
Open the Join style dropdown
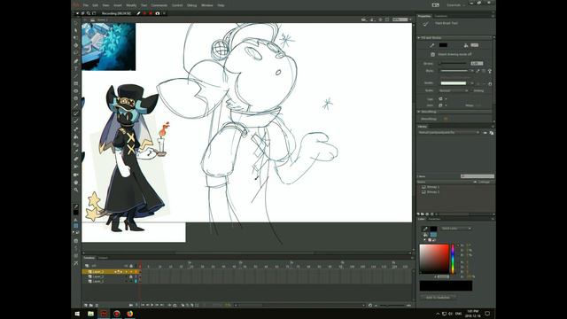tap(443, 105)
